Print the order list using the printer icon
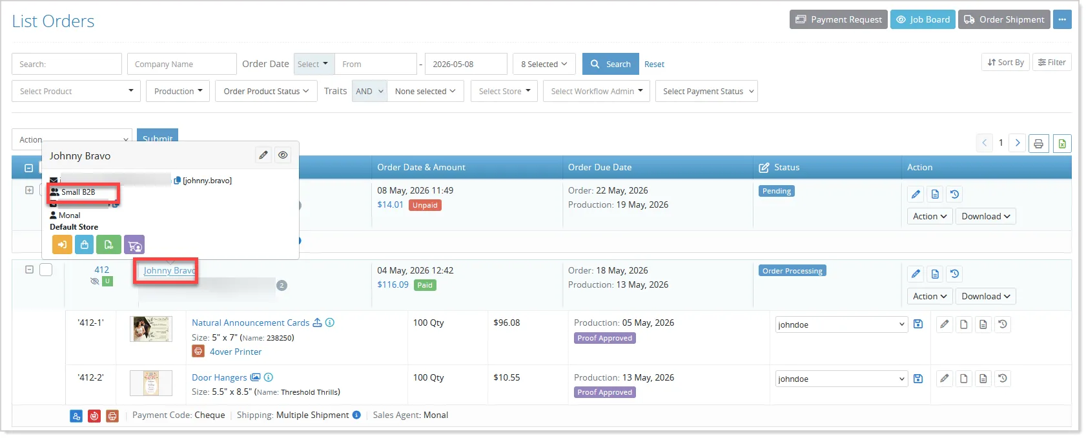Image resolution: width=1086 pixels, height=438 pixels. pyautogui.click(x=1038, y=143)
